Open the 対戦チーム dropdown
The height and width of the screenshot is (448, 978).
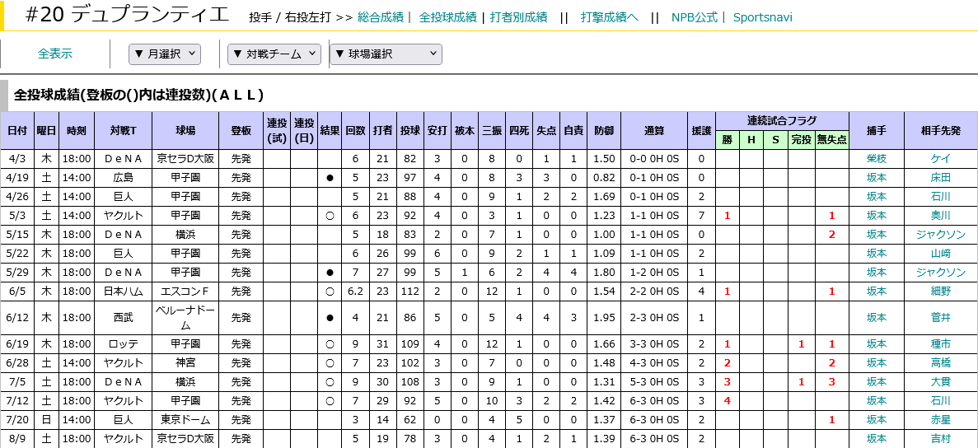[x=274, y=54]
